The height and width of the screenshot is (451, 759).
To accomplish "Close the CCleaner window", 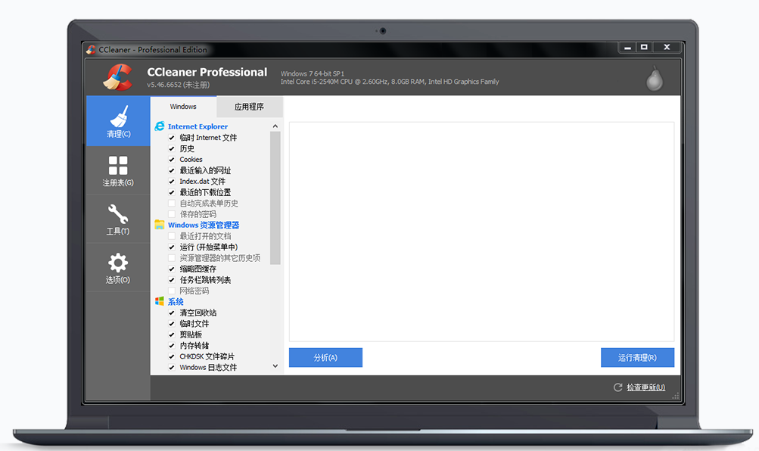I will [x=667, y=48].
